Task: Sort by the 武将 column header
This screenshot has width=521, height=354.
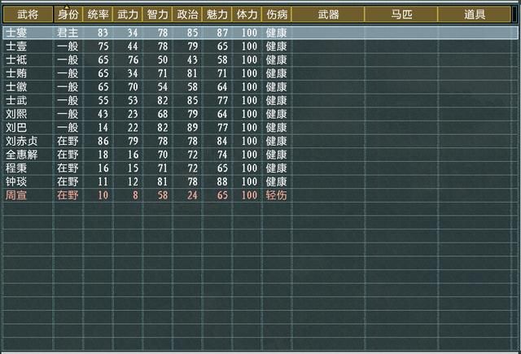Action: click(28, 15)
